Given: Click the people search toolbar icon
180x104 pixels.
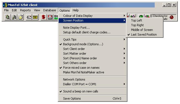Looking at the screenshot, I should (14, 17).
